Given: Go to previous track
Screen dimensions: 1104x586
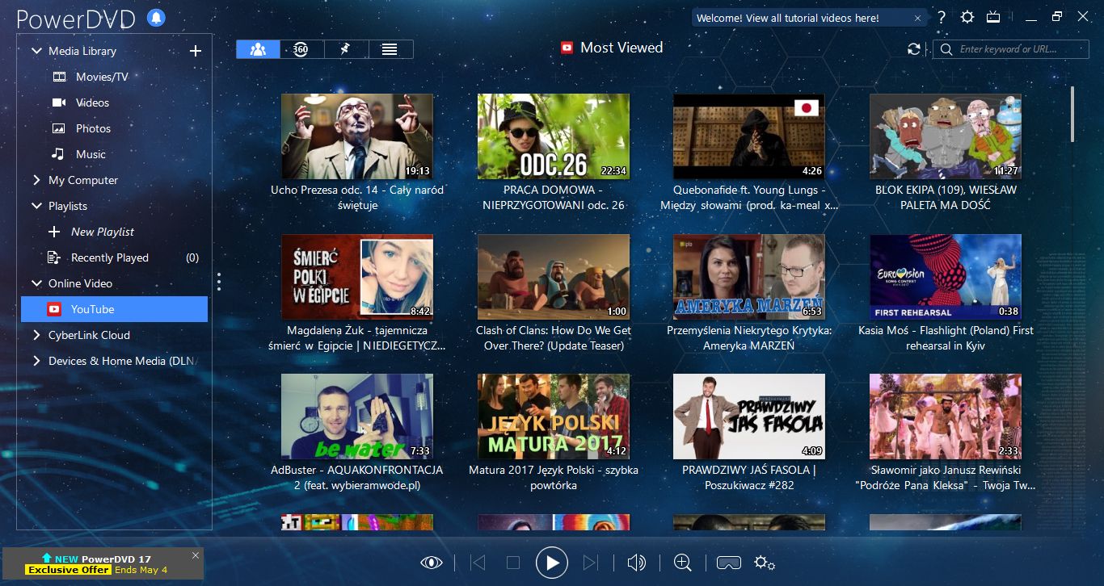Looking at the screenshot, I should point(478,563).
